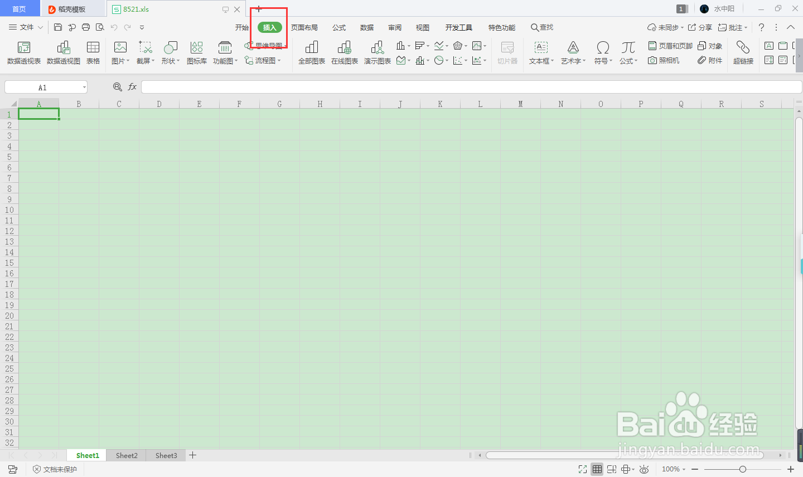
Task: Add a new sheet with plus icon
Action: (193, 455)
